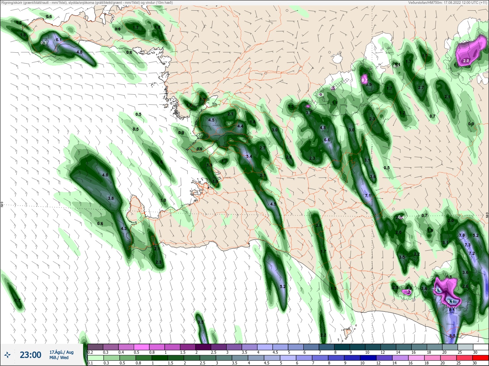
Task: Click the white swatch ending the upper legend row
Action: [481, 347]
